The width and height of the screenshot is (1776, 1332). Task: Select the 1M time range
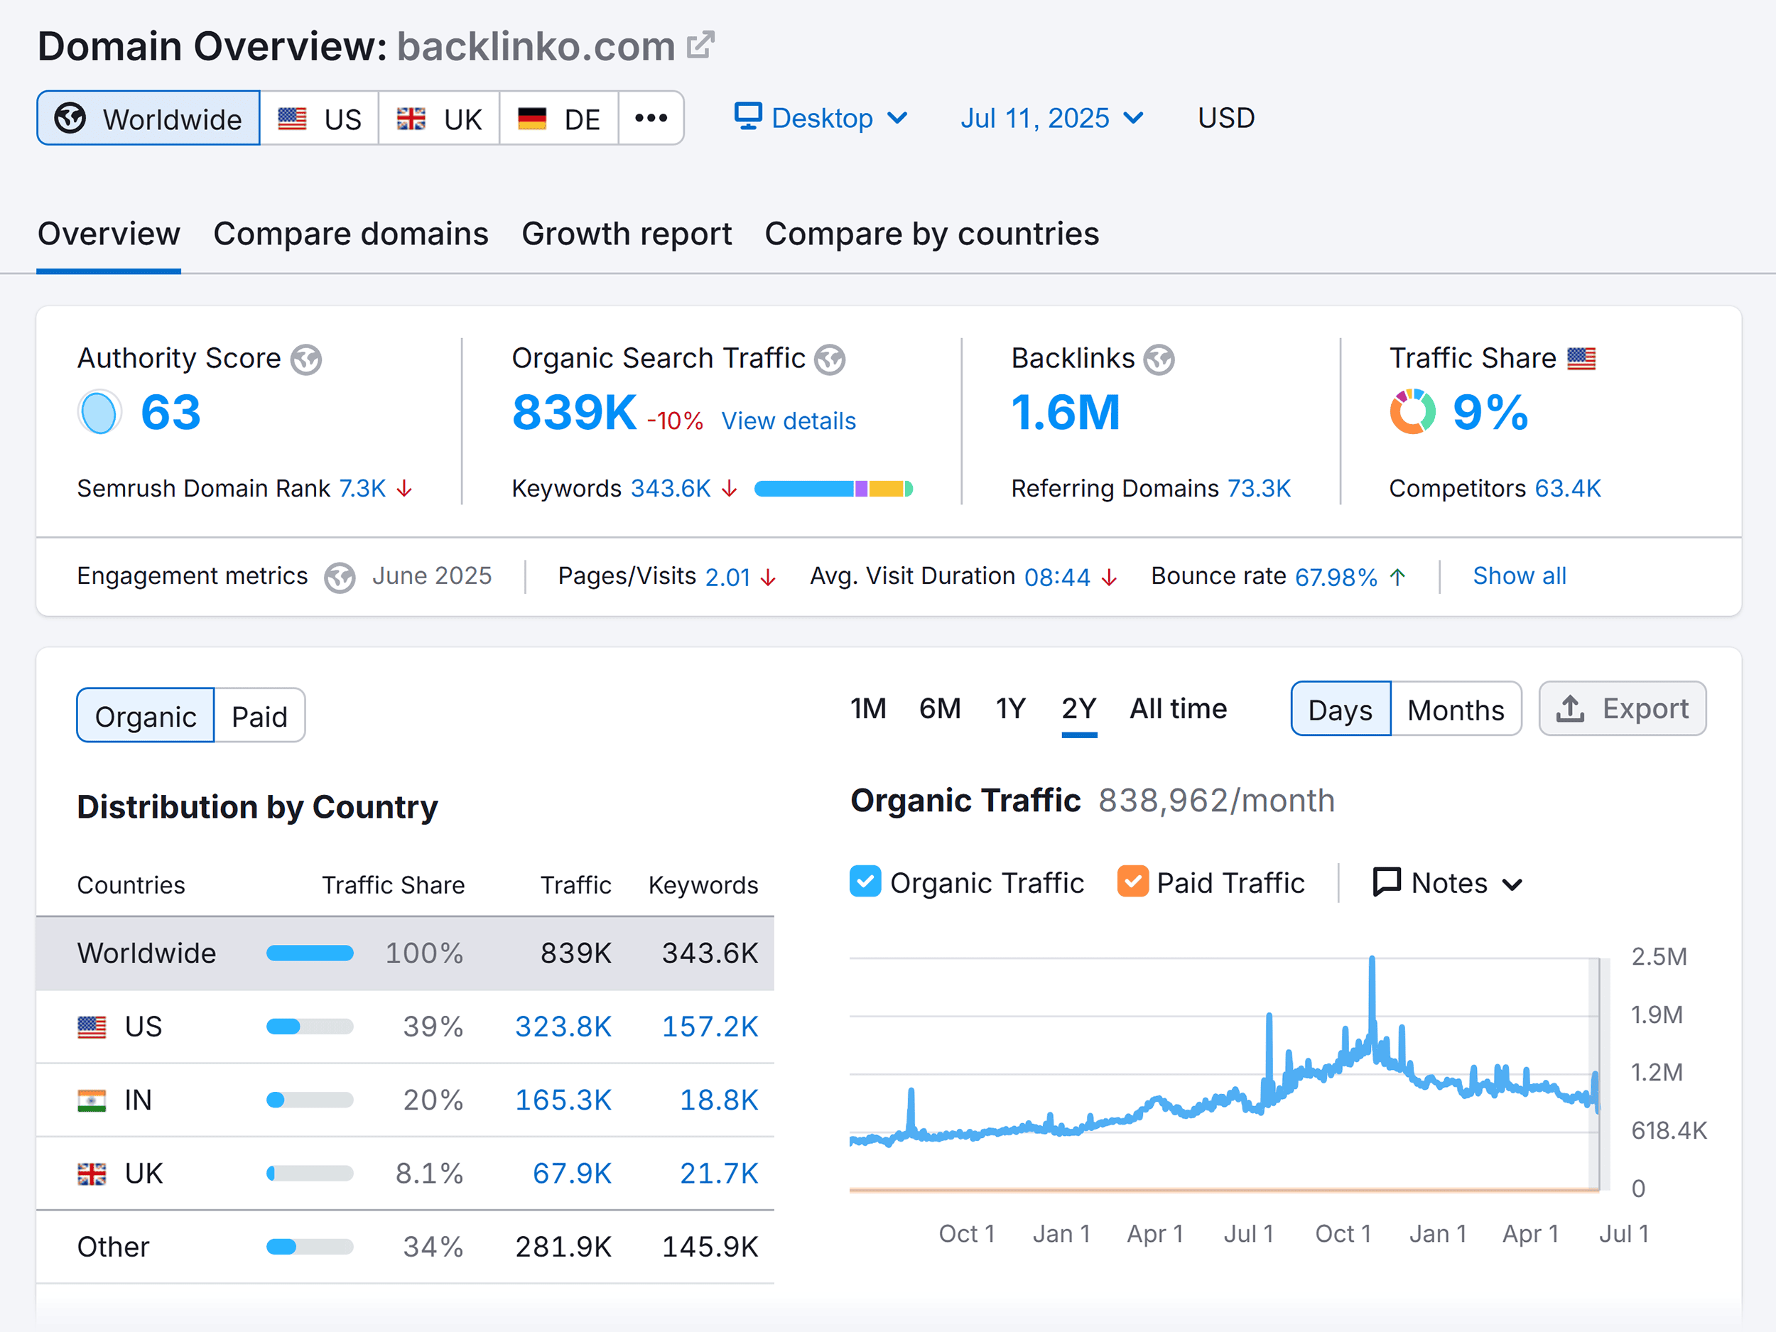pos(869,708)
